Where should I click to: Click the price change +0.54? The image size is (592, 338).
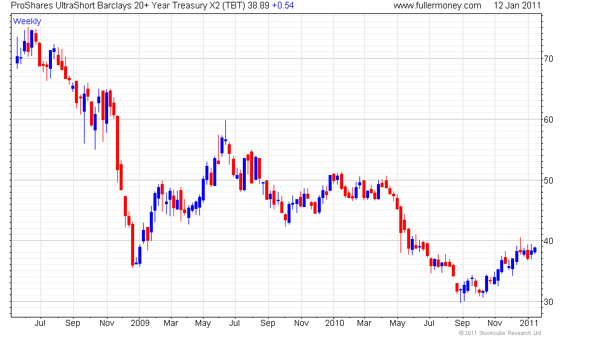[x=283, y=5]
